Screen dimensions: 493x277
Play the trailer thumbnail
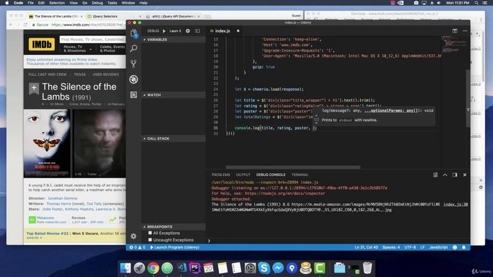[99, 143]
